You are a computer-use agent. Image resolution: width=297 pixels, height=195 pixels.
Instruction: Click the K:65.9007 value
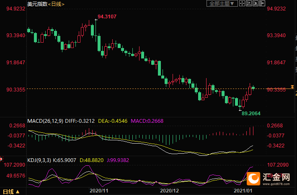click(65, 160)
